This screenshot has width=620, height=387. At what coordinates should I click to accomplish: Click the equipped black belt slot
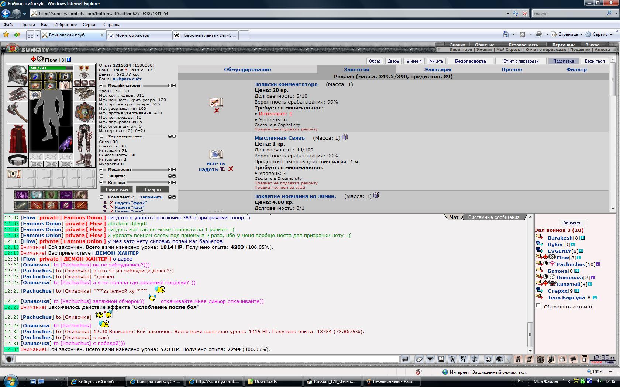pyautogui.click(x=17, y=160)
